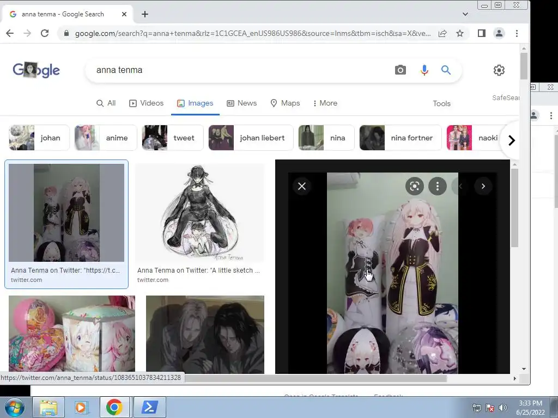Image resolution: width=558 pixels, height=418 pixels.
Task: Open the network status tray icon
Action: [476, 408]
